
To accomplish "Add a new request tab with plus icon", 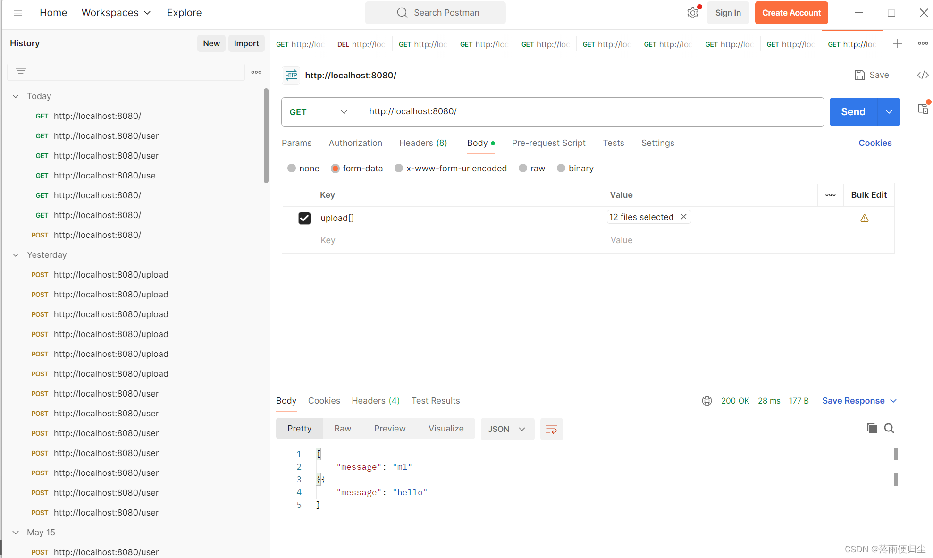I will point(898,43).
